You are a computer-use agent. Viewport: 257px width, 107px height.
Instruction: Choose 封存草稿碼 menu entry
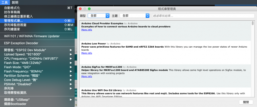click(x=37, y=12)
